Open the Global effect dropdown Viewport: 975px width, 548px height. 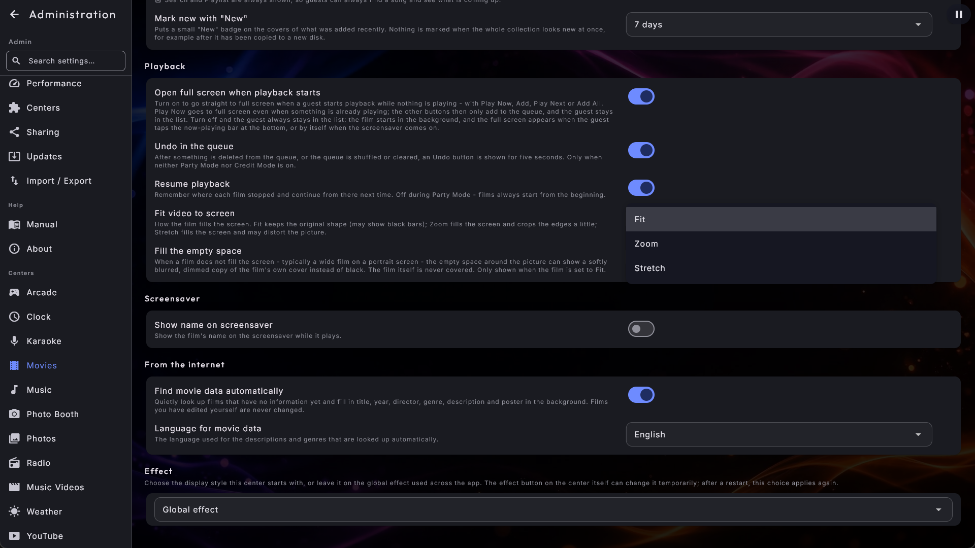coord(553,509)
